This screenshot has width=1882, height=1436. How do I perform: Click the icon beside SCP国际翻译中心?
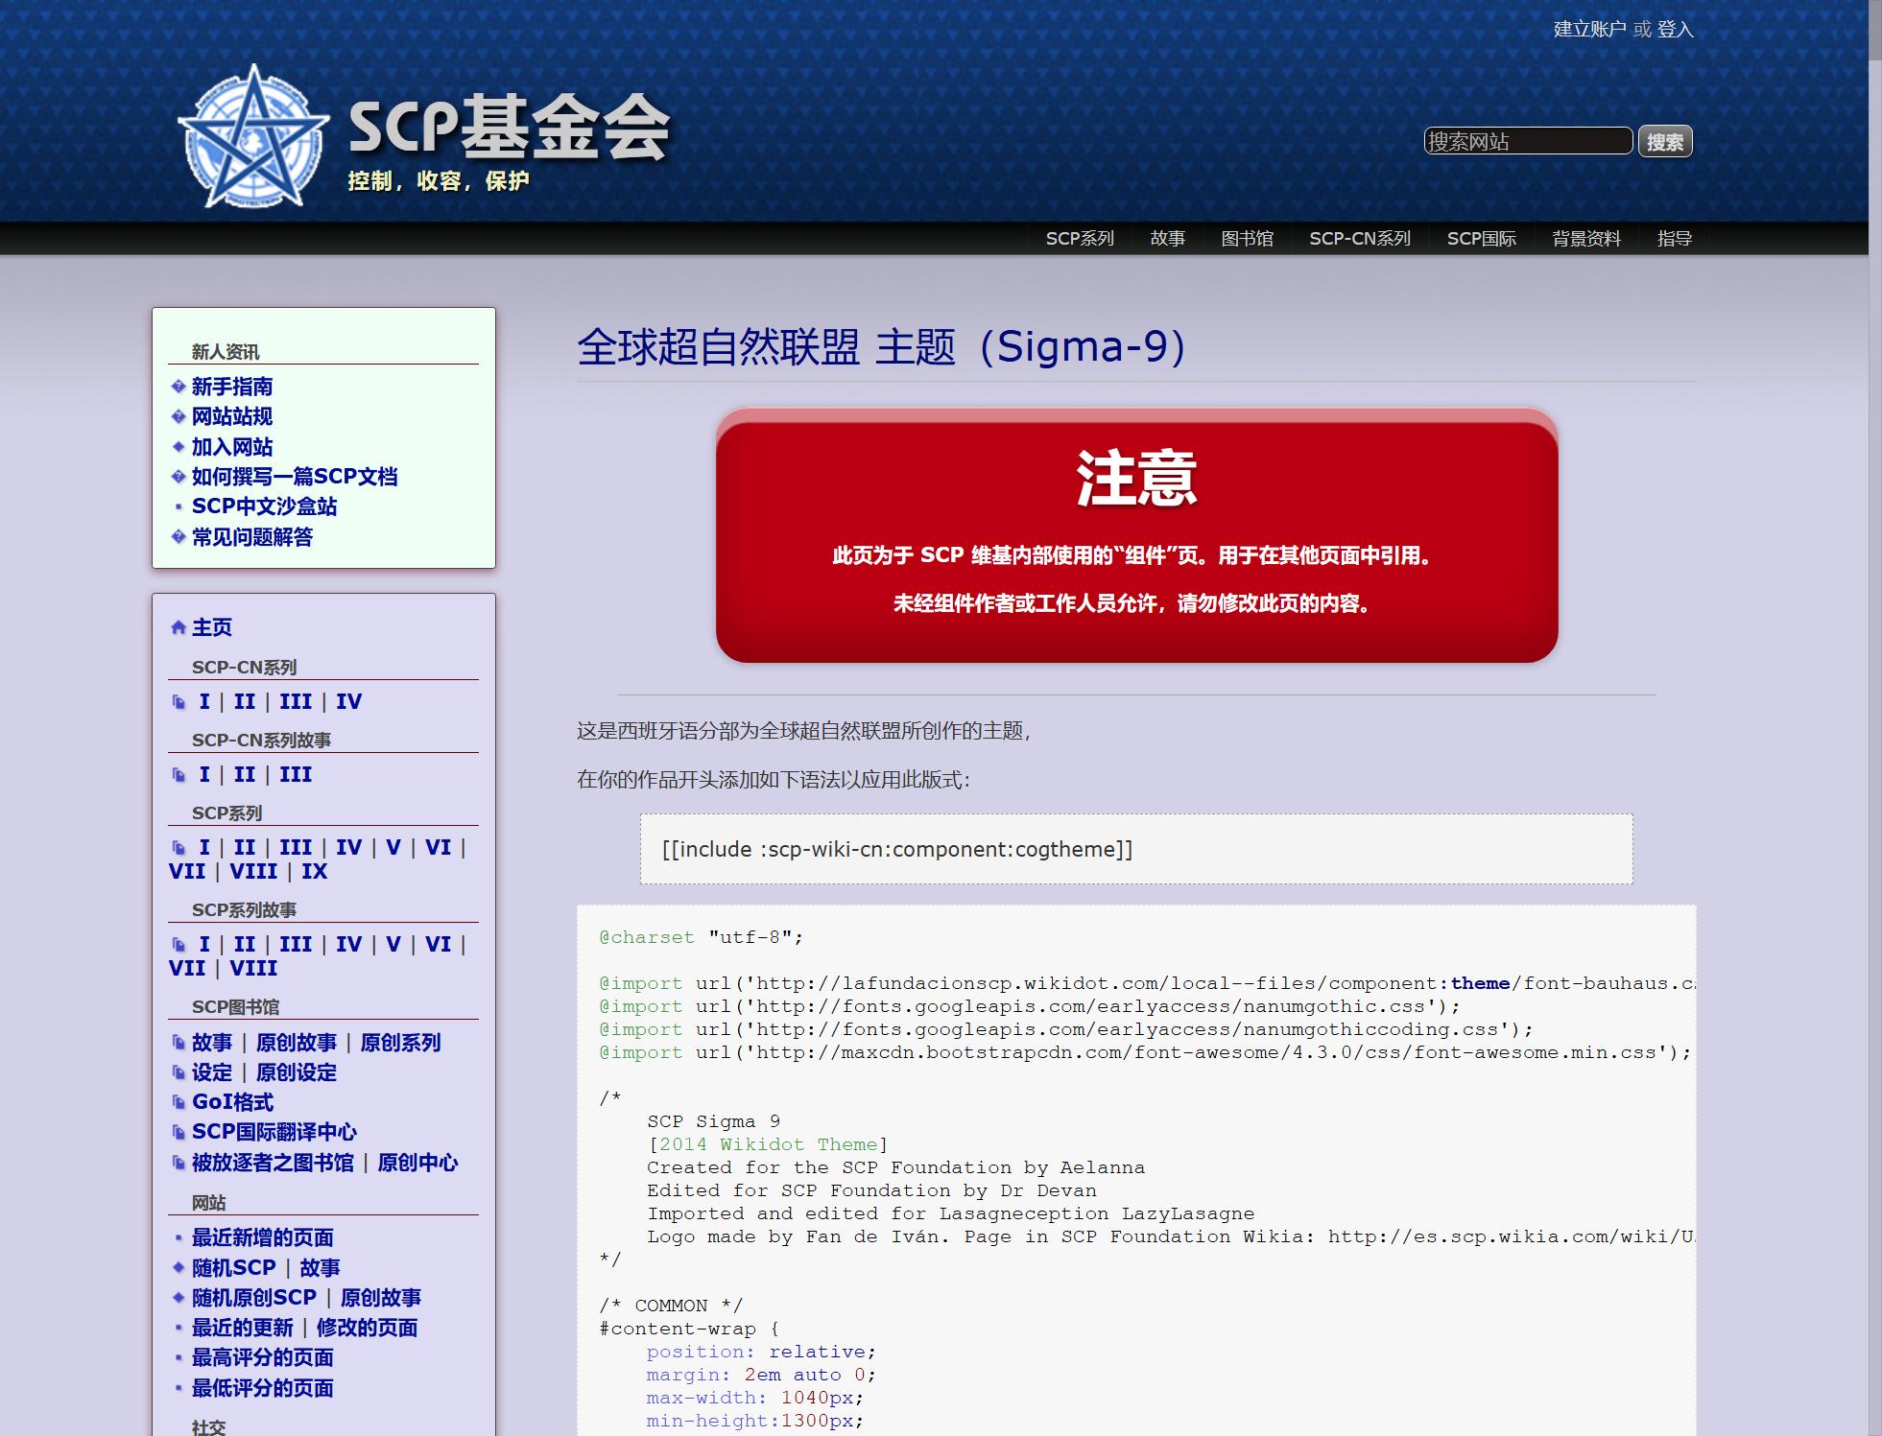tap(179, 1133)
